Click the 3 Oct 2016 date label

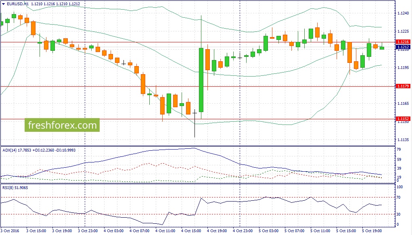[x=10, y=231]
